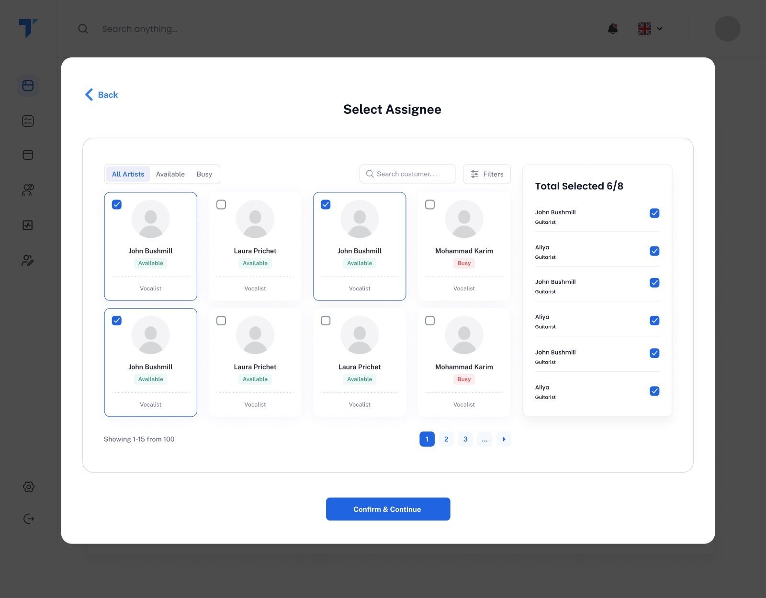This screenshot has height=598, width=766.
Task: Check the top-row Laura Prichet card checkbox
Action: click(221, 205)
